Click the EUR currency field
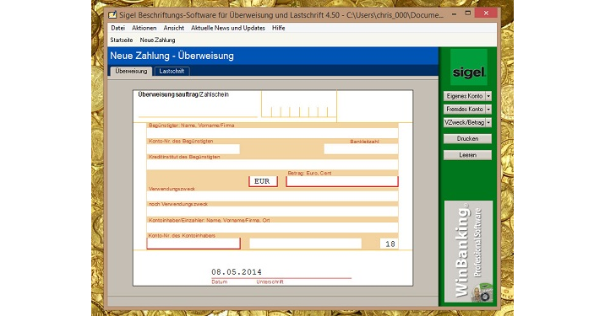Image resolution: width=605 pixels, height=316 pixels. pos(263,181)
